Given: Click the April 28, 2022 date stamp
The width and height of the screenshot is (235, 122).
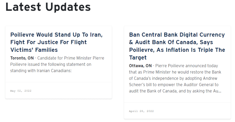Looking at the screenshot, I should [141, 111].
